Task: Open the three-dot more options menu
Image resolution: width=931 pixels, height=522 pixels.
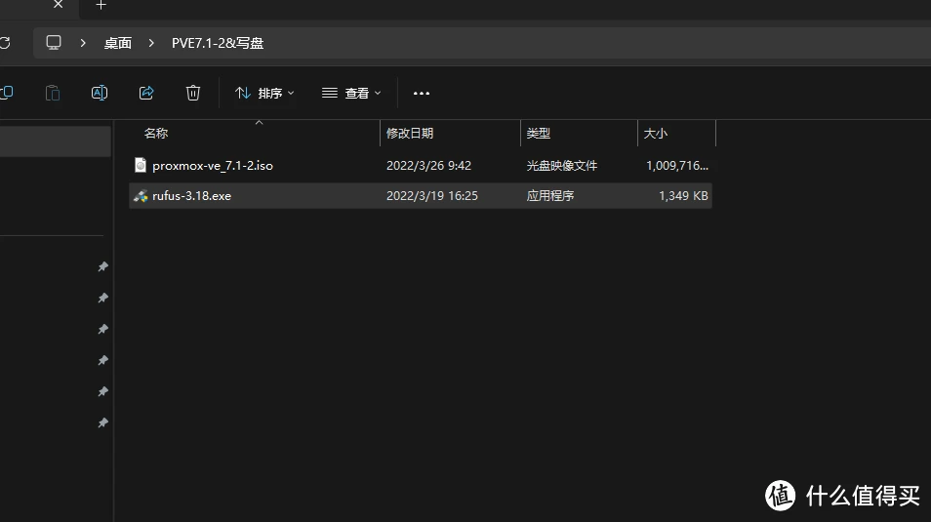Action: (x=421, y=94)
